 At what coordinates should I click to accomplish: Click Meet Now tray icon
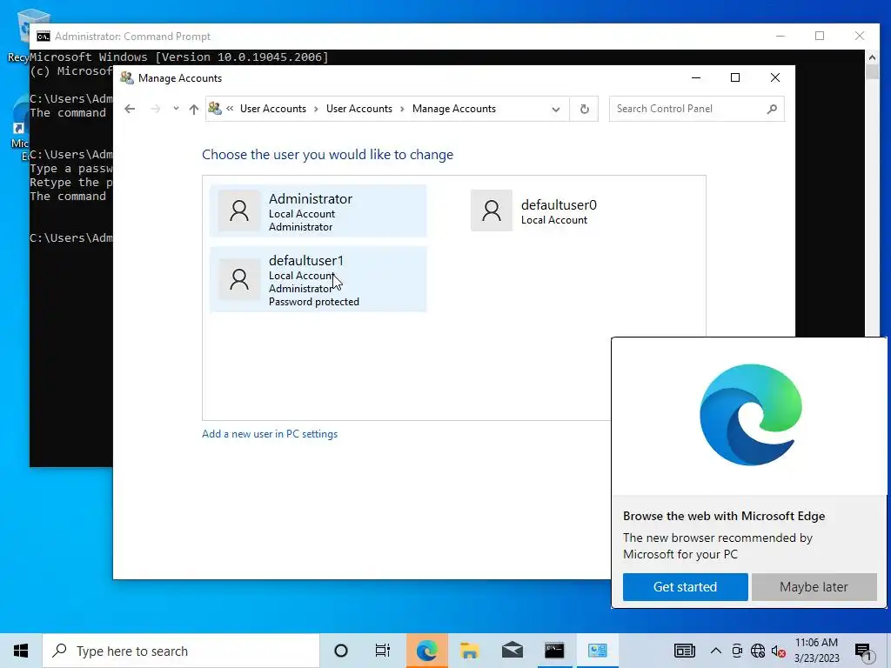pyautogui.click(x=737, y=651)
